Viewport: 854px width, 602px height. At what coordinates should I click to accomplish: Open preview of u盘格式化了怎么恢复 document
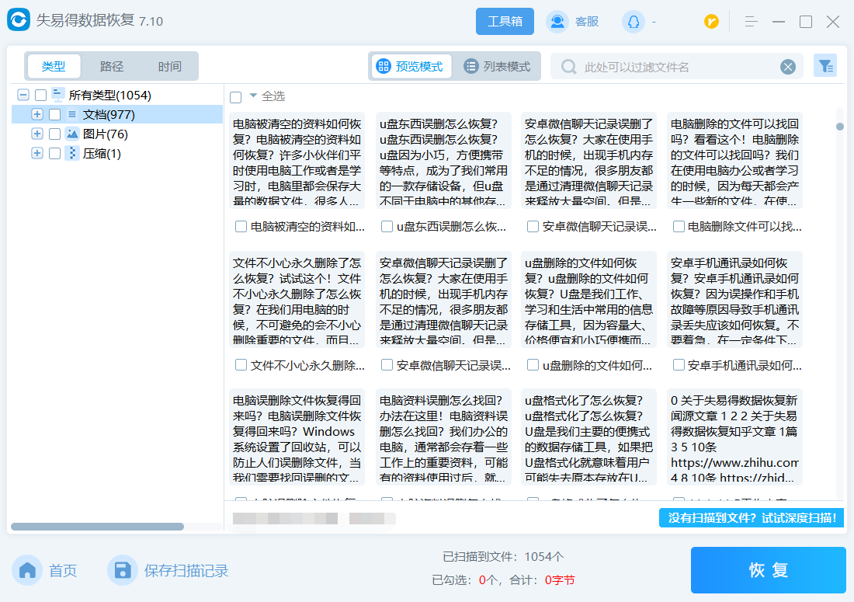[588, 437]
